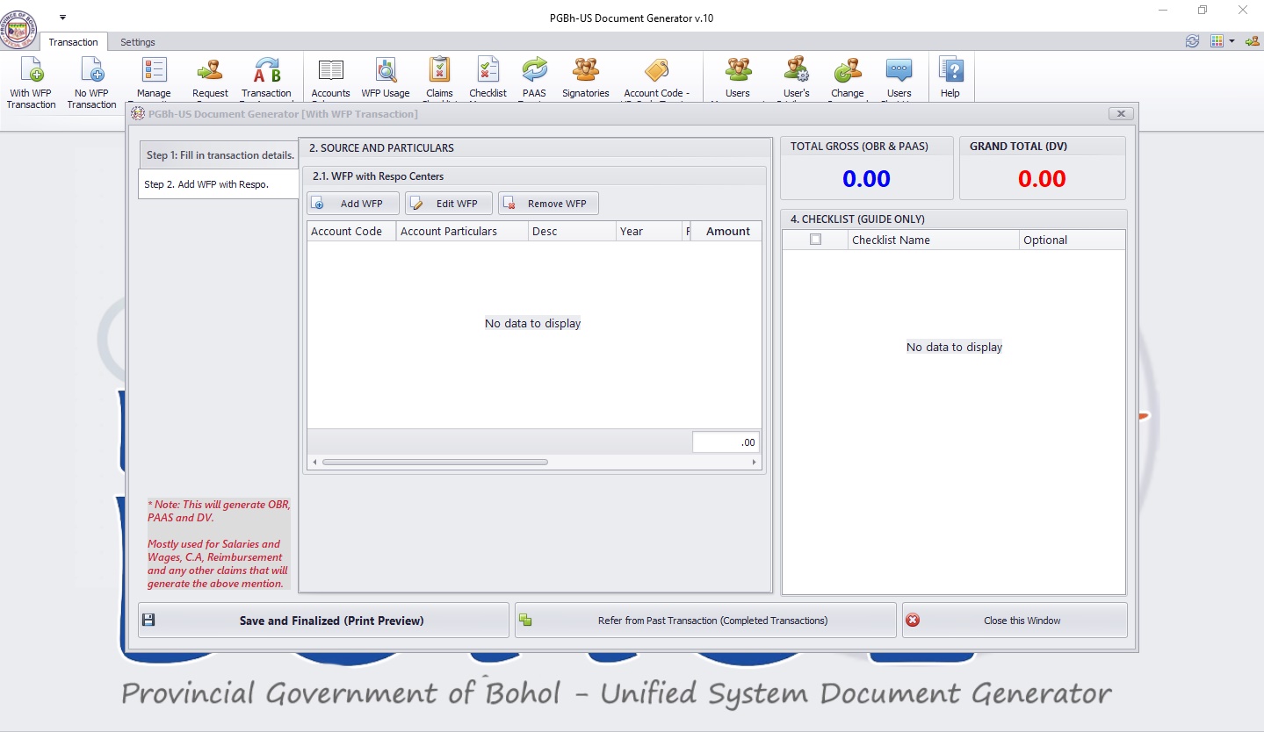Click the amount total footer field
1264x732 pixels.
coord(726,442)
